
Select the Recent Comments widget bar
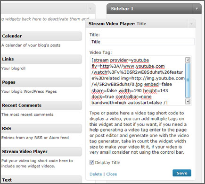(x=41, y=105)
